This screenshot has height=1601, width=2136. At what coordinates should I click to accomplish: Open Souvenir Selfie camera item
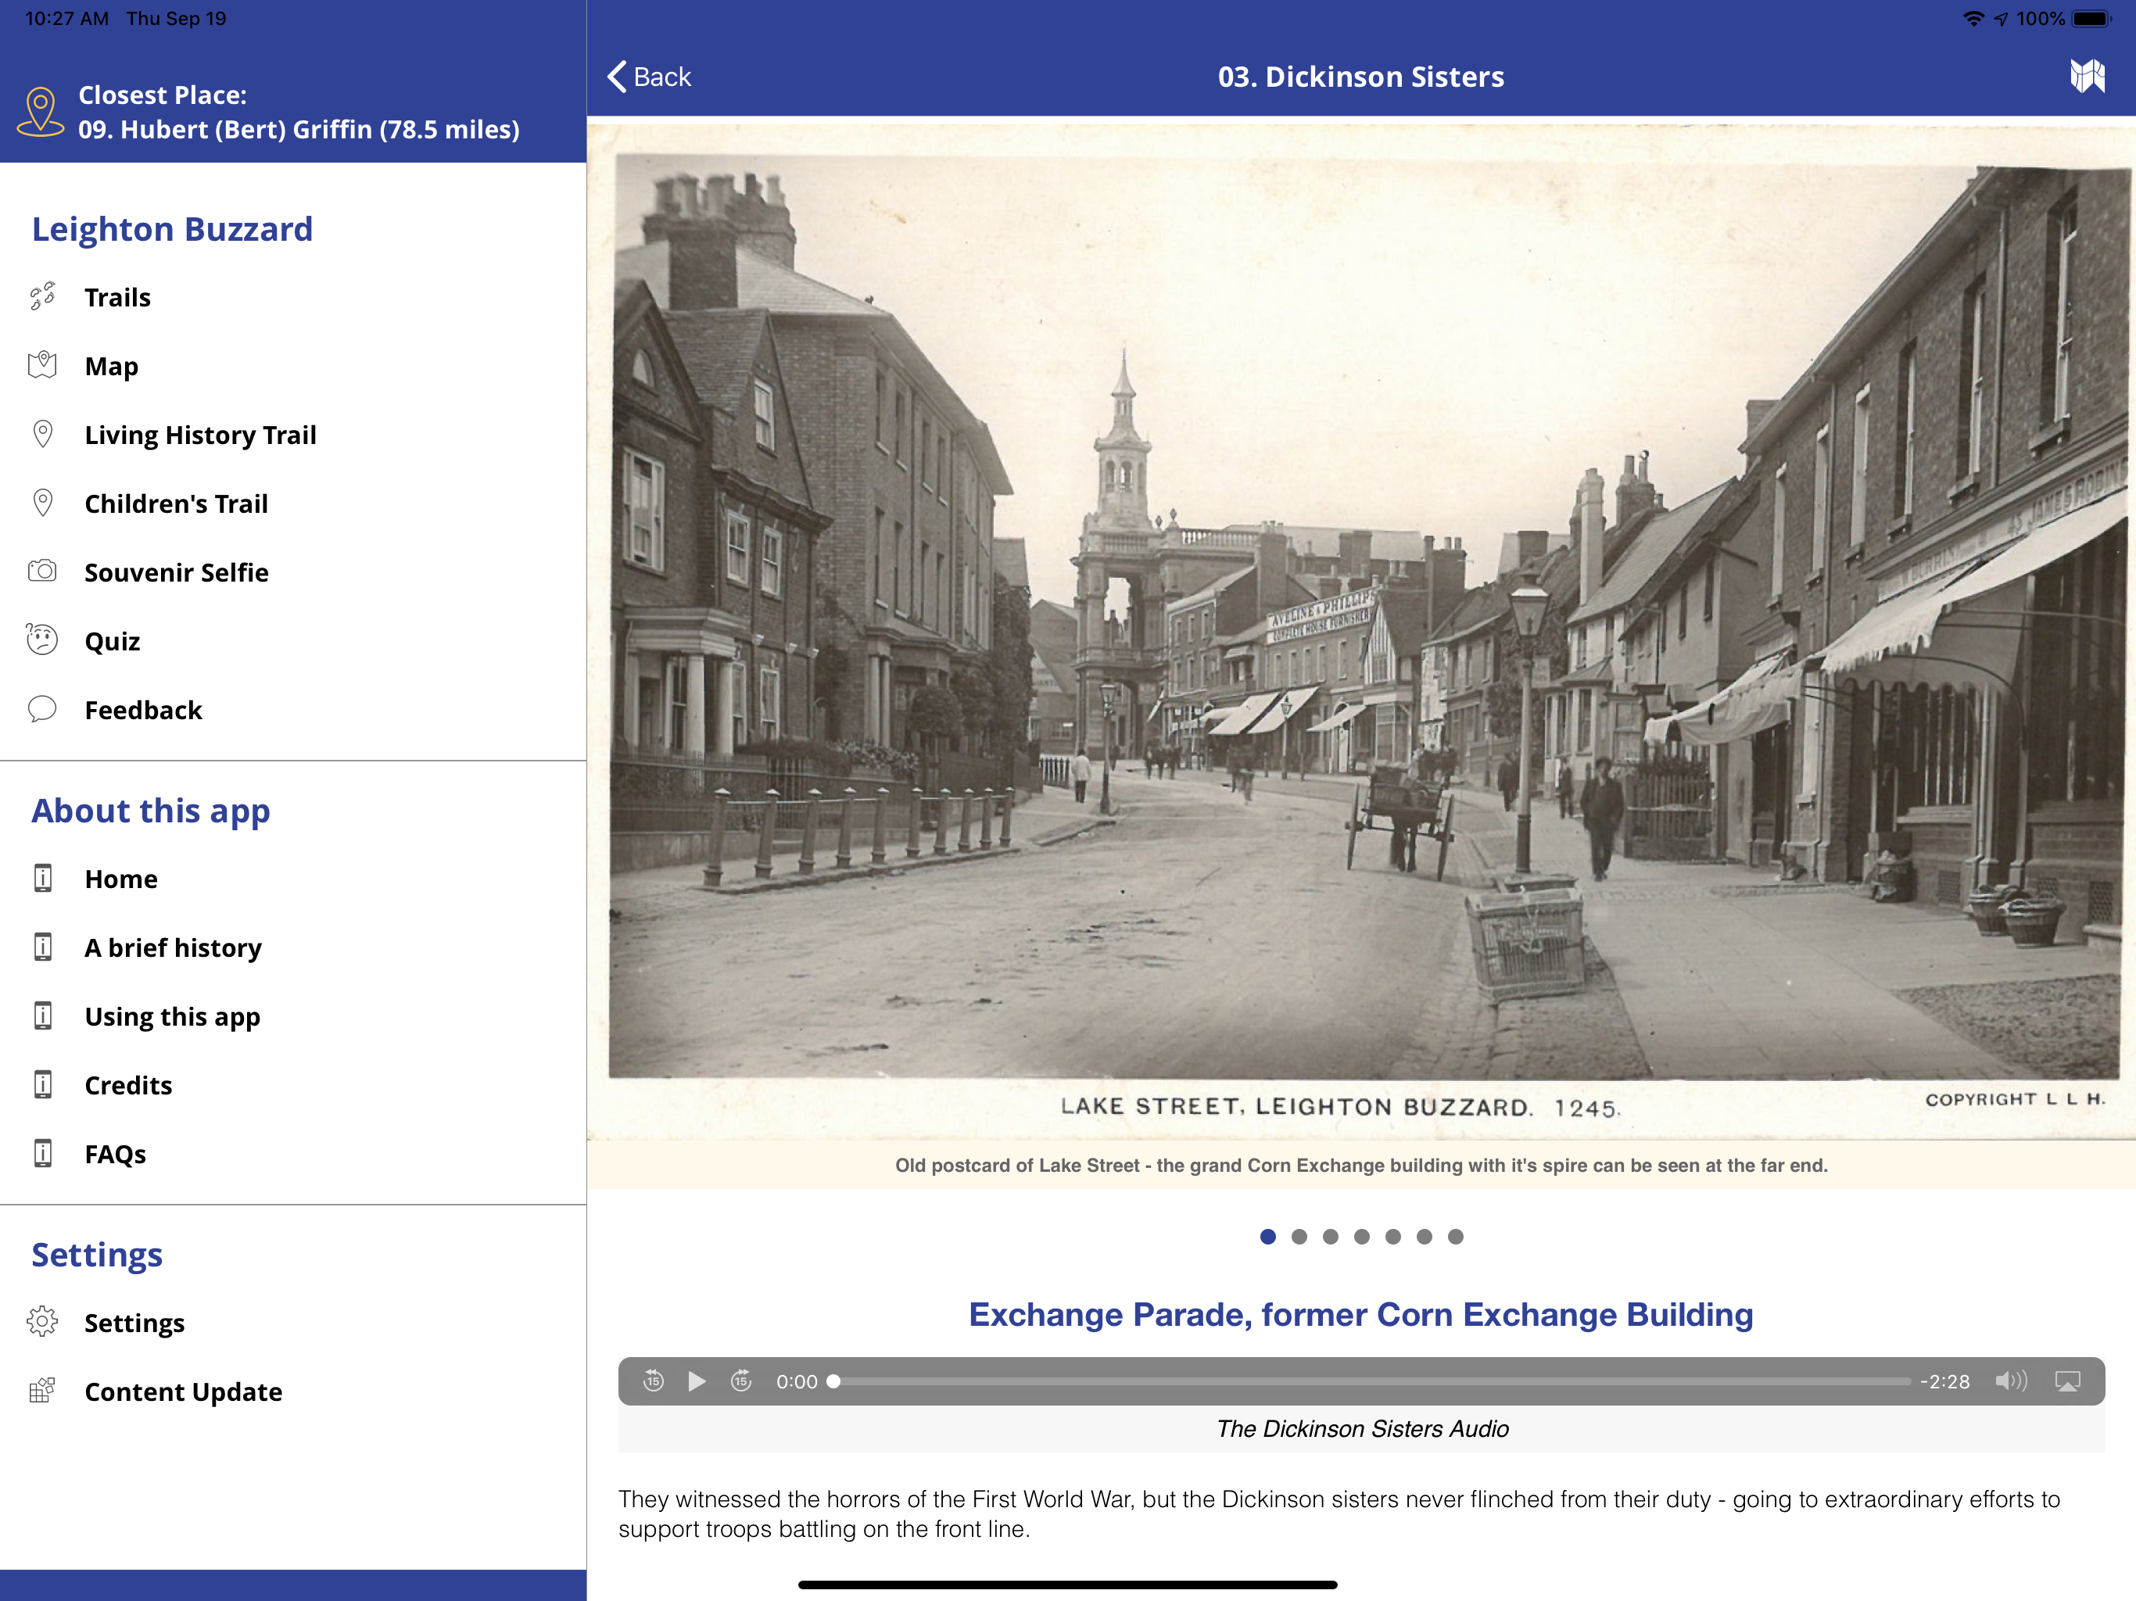tap(176, 572)
